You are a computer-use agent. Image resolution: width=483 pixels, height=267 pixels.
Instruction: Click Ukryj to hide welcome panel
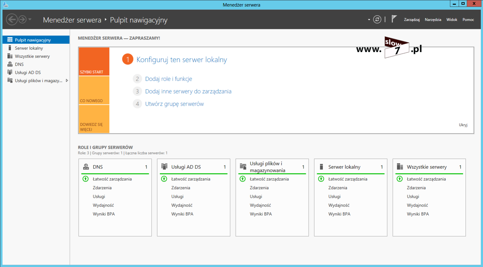click(x=463, y=125)
